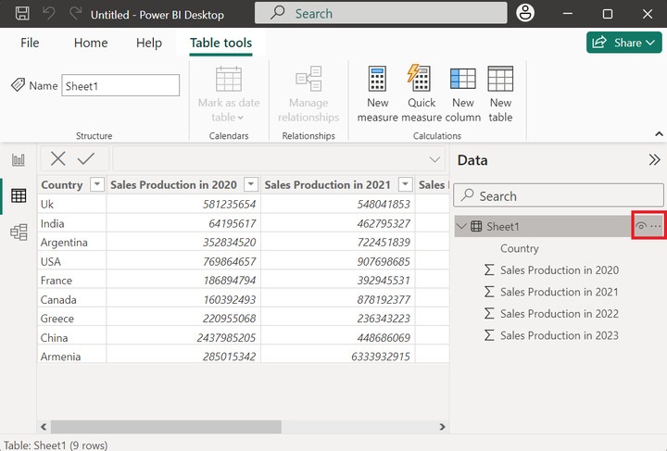Open the Country column filter dropdown

(x=97, y=185)
